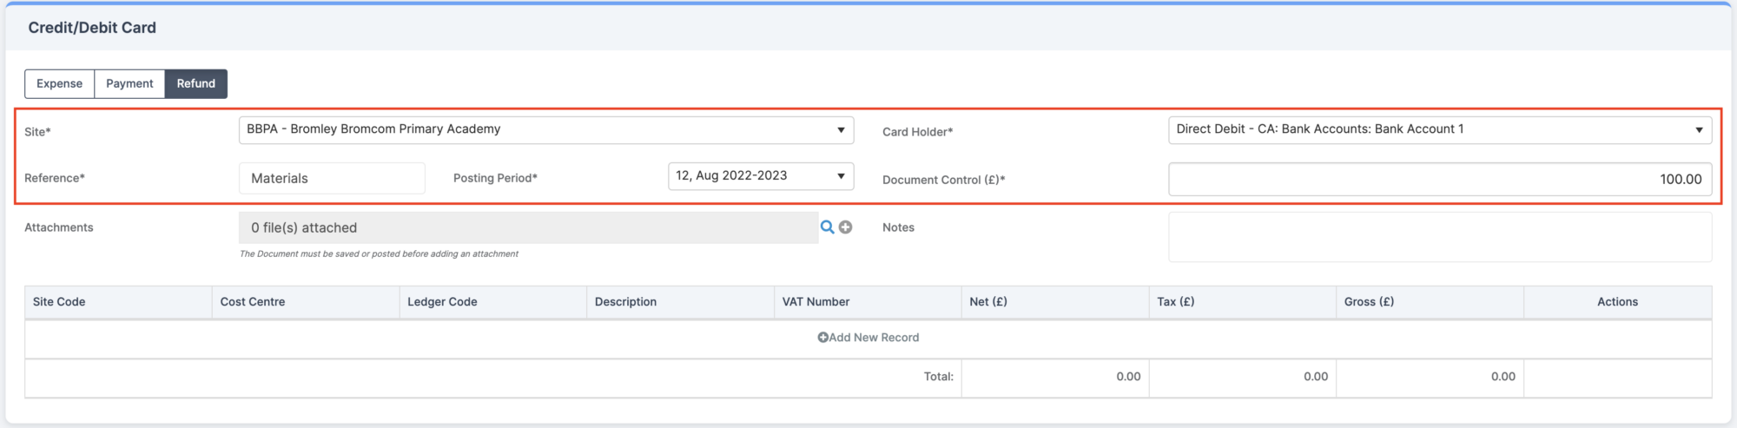Screen dimensions: 1737x428
Task: Click the add attachment plus icon
Action: pyautogui.click(x=845, y=227)
